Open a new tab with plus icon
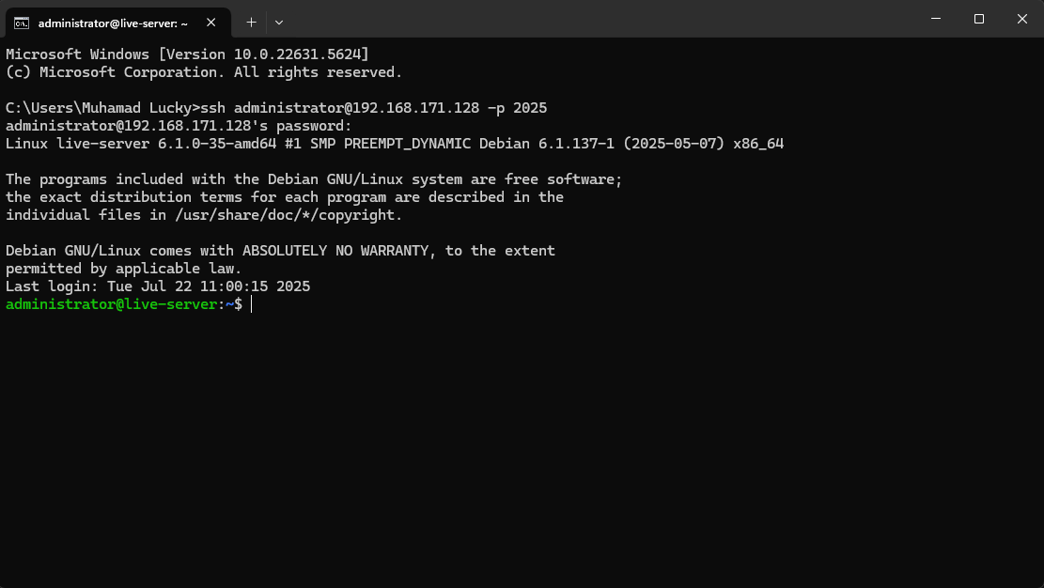This screenshot has width=1044, height=588. [x=251, y=23]
